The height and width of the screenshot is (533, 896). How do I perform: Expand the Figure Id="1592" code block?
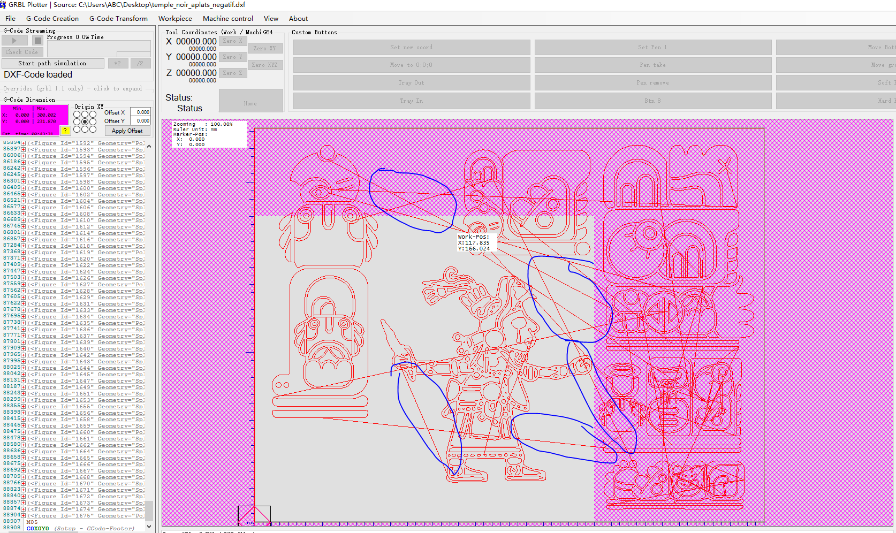coord(24,143)
